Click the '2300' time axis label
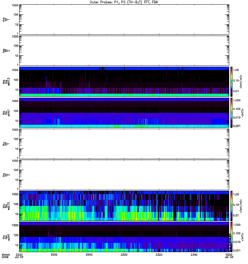Viewport: 248px width, 264px height. (x=124, y=254)
